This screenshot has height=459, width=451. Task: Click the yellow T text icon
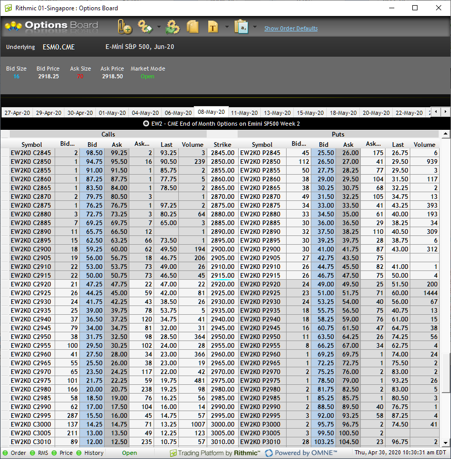(213, 27)
